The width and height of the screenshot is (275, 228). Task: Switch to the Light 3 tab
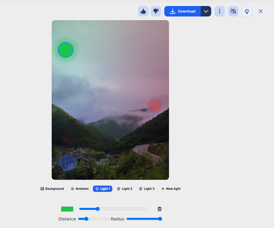pos(147,189)
